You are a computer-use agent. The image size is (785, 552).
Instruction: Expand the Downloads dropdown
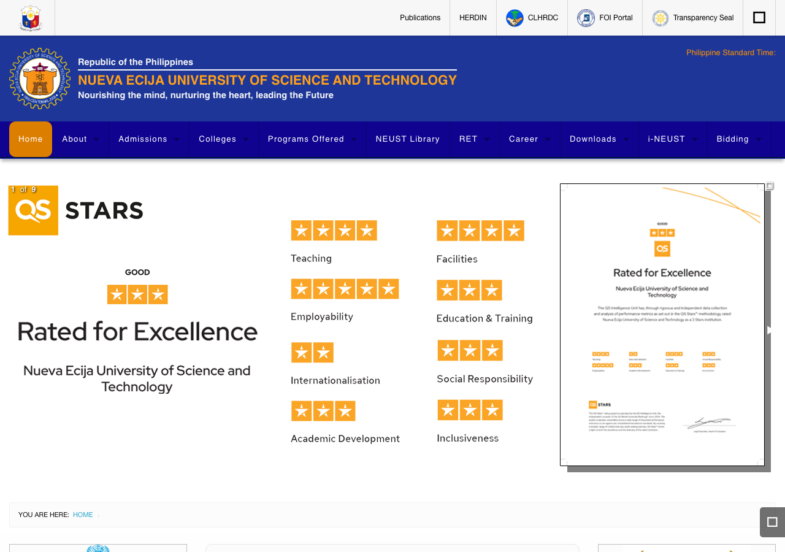tap(599, 139)
